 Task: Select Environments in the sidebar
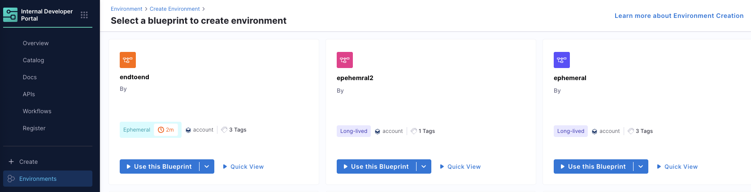tap(38, 179)
